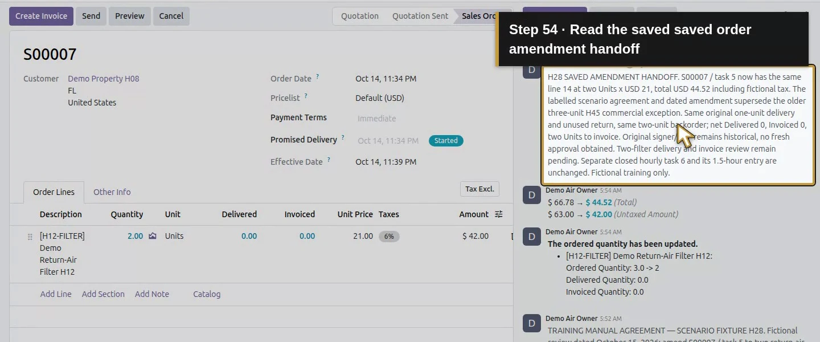Edit the 21.00 unit price cell

(x=363, y=236)
